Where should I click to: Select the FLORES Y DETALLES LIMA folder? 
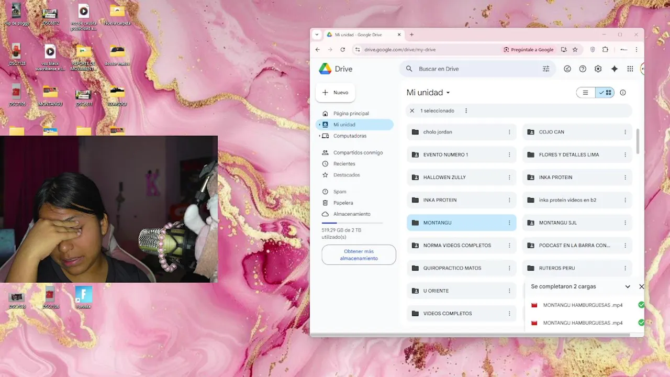[577, 154]
